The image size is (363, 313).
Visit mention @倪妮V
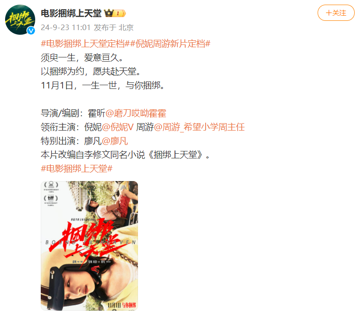(x=118, y=127)
